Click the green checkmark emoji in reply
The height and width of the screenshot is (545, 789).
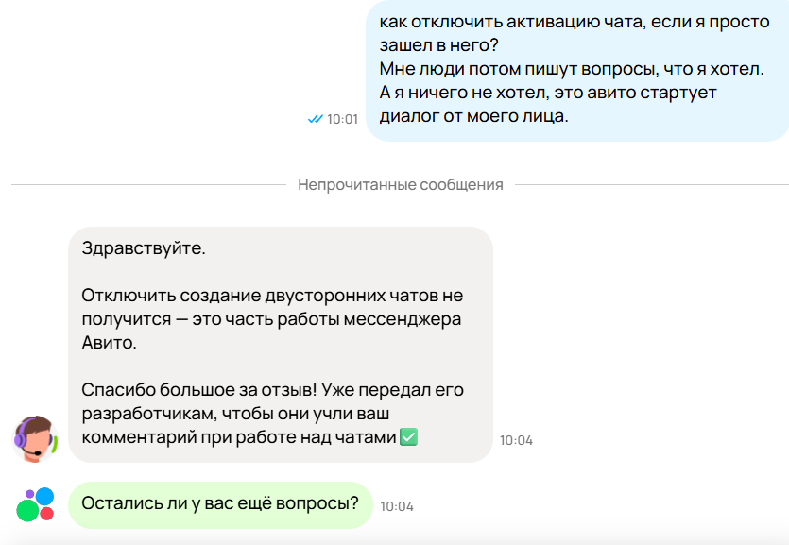(x=408, y=436)
